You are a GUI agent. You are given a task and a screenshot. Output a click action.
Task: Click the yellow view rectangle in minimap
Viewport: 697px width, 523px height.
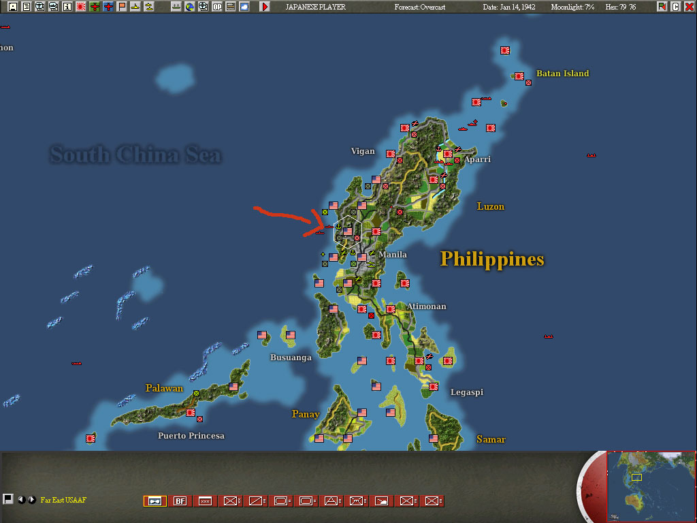pos(636,477)
